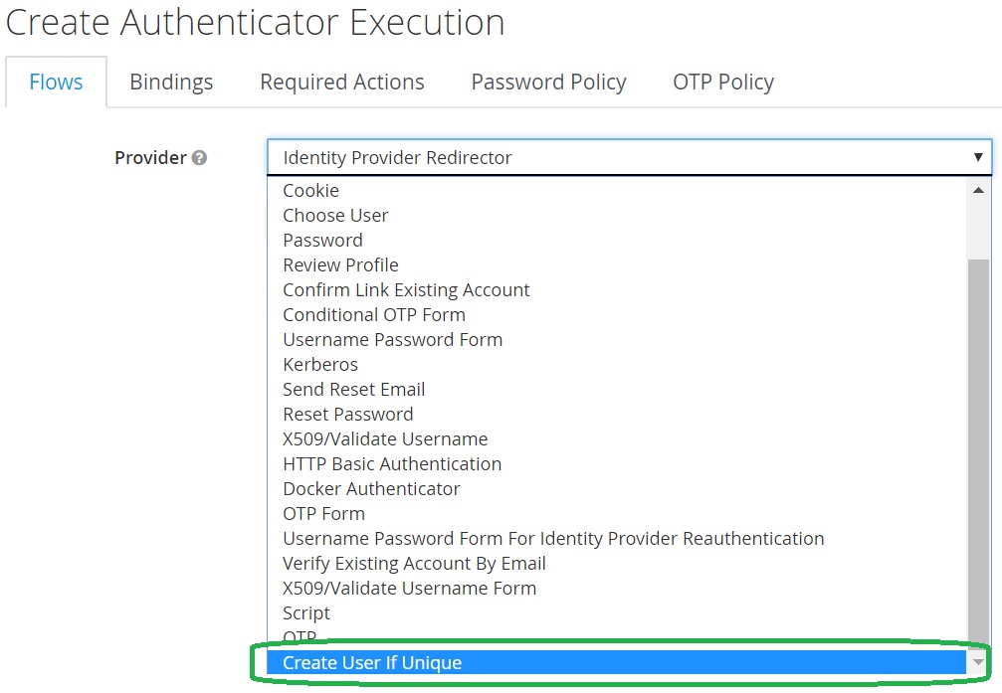The image size is (1002, 693).
Task: Choose HTTP Basic Authentication option
Action: (392, 464)
